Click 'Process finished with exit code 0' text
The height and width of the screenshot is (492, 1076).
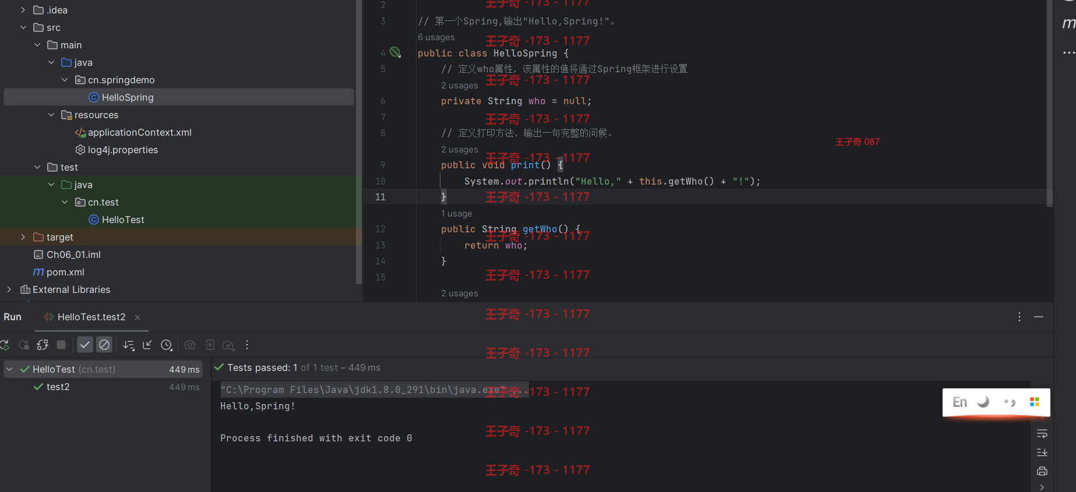click(316, 438)
